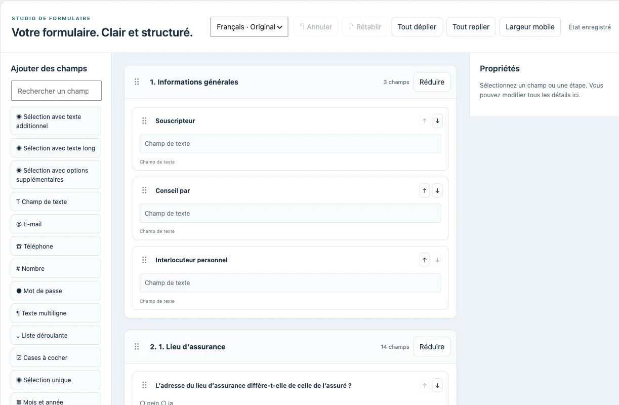Click drag handle of section Informations générales
The image size is (619, 405).
coord(137,82)
